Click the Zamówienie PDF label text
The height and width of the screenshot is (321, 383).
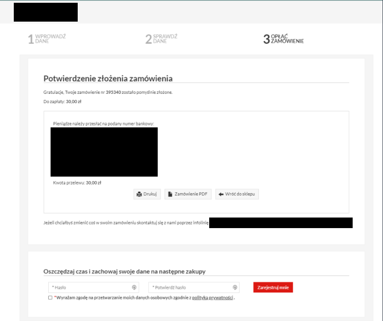coord(191,194)
